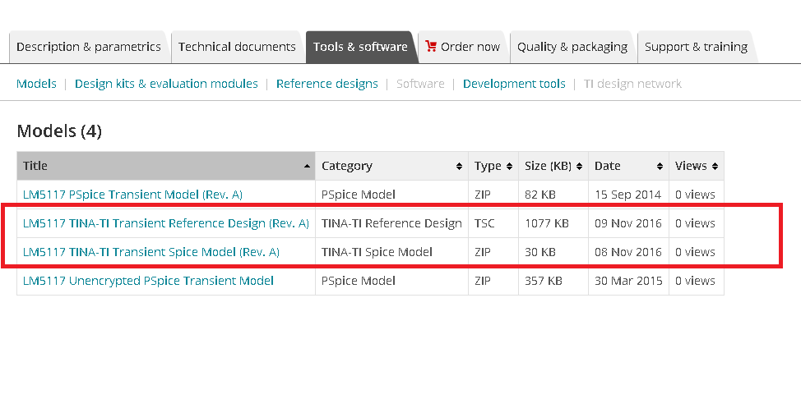This screenshot has width=801, height=408.
Task: Sort by Title using the arrow icon
Action: click(307, 167)
